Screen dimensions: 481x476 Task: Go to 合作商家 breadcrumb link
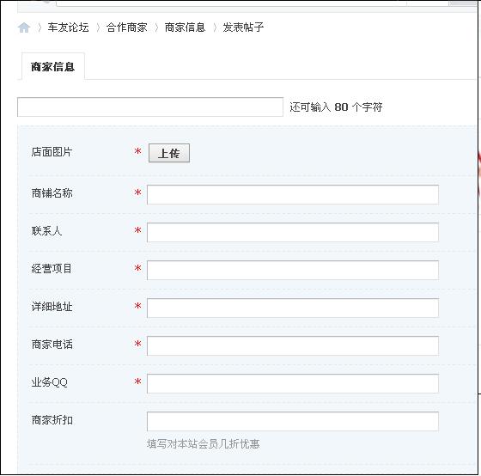pyautogui.click(x=127, y=27)
